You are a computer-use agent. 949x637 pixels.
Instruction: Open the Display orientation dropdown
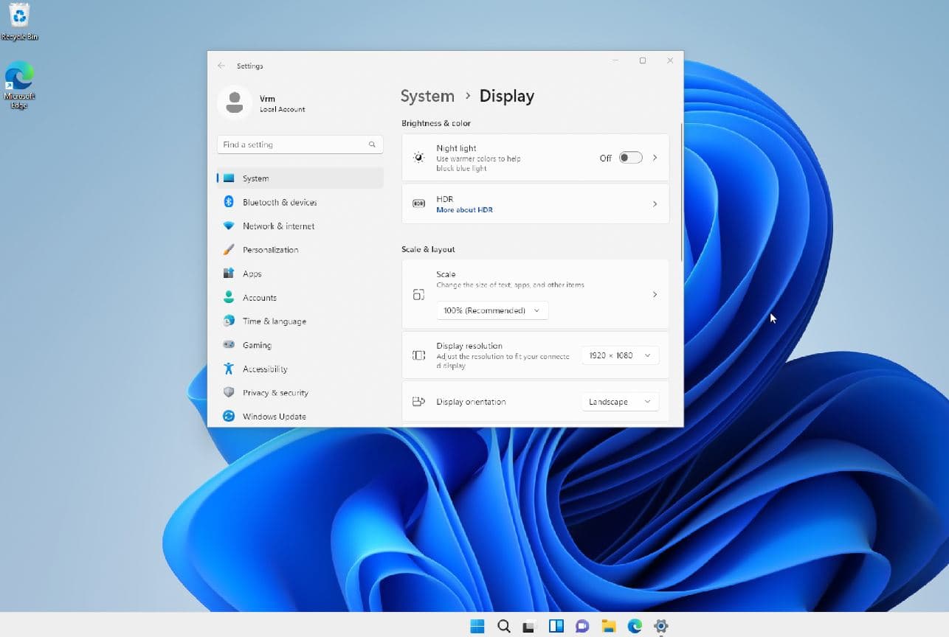tap(620, 401)
